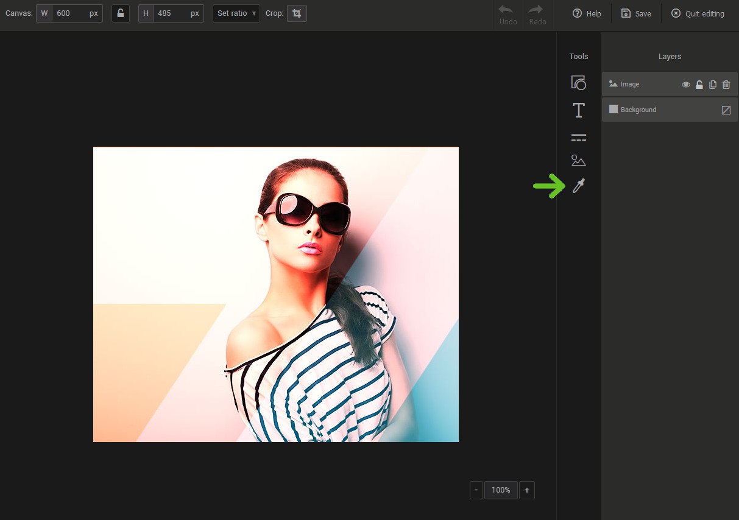Select the Shapes tool
Viewport: 739px width, 520px height.
click(x=578, y=83)
